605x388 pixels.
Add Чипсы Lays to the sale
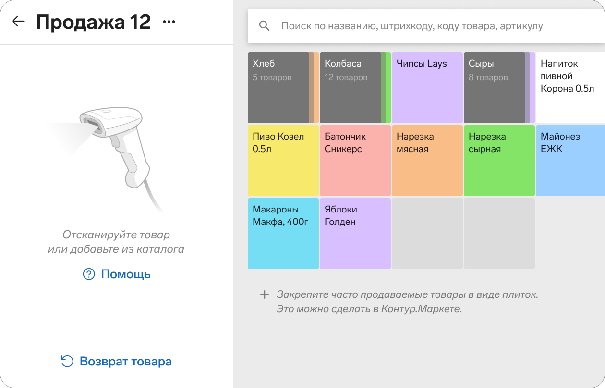click(x=427, y=88)
